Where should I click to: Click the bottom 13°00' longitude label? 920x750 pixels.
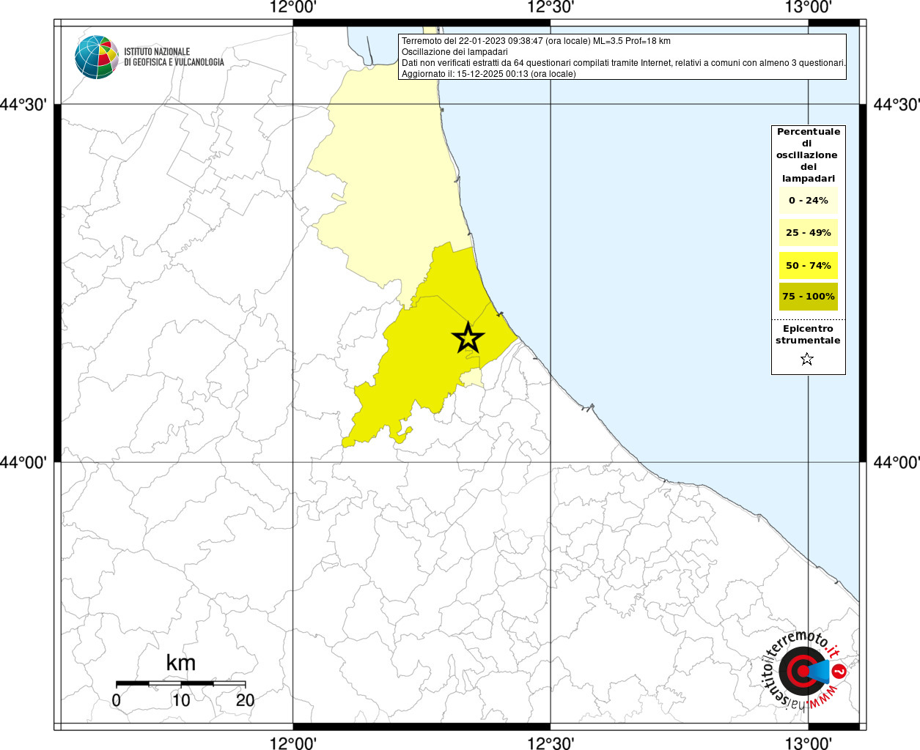click(x=808, y=743)
